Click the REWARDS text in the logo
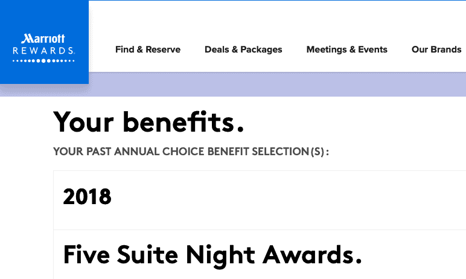 tap(43, 51)
